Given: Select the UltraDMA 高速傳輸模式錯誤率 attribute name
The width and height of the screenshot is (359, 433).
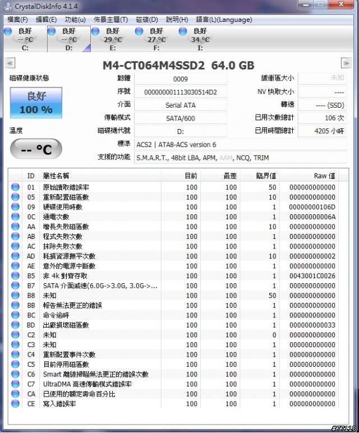Looking at the screenshot, I should [x=88, y=384].
